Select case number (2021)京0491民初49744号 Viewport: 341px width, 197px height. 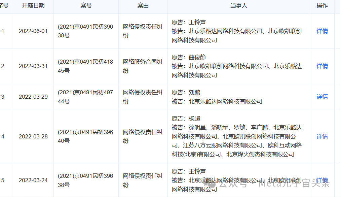(x=86, y=97)
